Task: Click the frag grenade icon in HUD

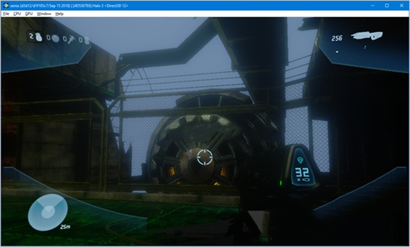Action: [39, 38]
